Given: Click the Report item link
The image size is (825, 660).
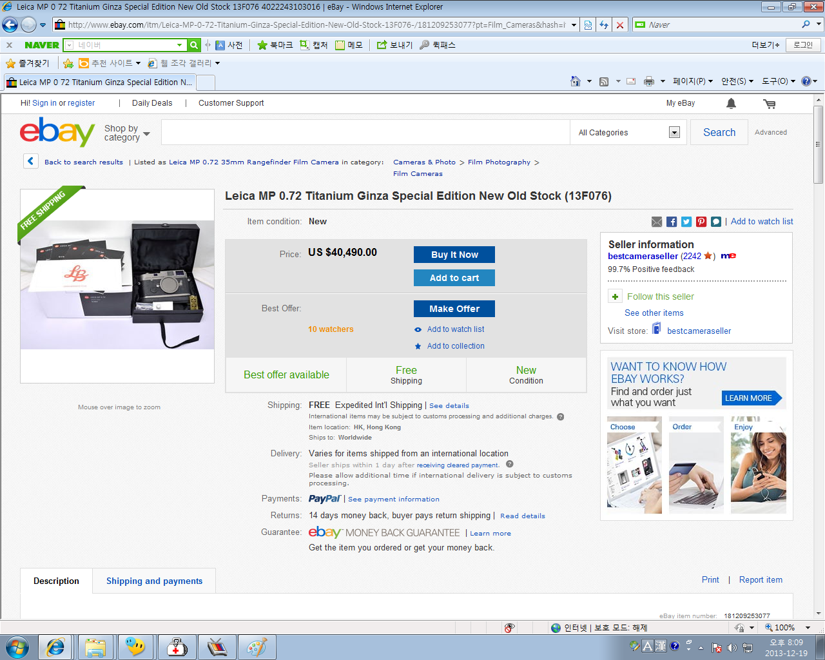Looking at the screenshot, I should [761, 580].
